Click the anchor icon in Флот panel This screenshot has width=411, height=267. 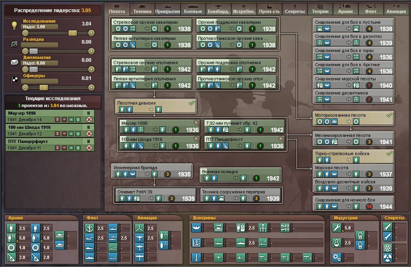pyautogui.click(x=90, y=228)
